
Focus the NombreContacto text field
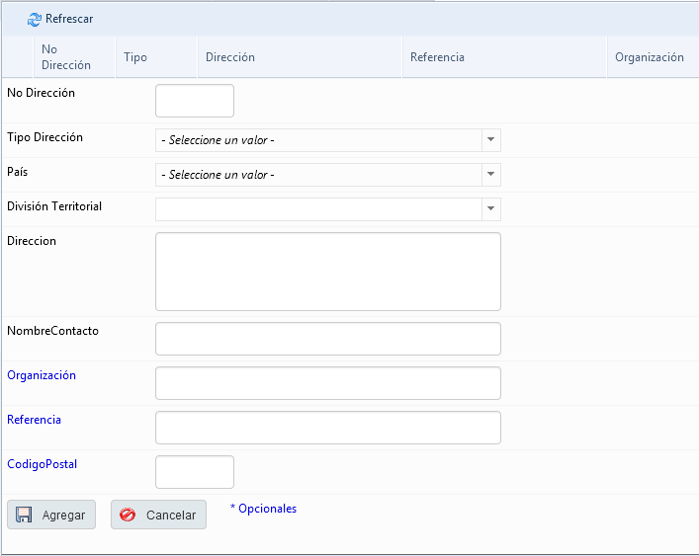[327, 339]
